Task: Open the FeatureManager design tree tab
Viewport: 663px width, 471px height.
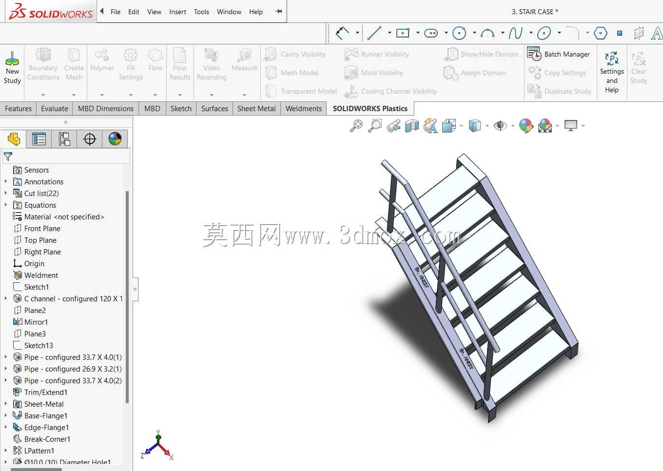Action: pyautogui.click(x=14, y=139)
